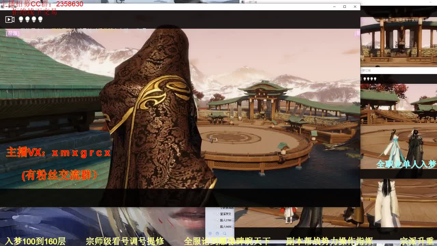This screenshot has height=246, width=437.
Task: Click the second lightbulb icon beside the camera
Action: click(27, 19)
